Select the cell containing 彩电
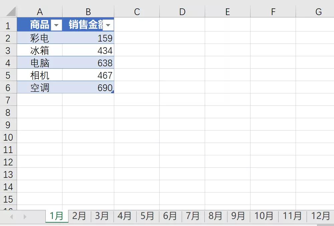The image size is (334, 226). (x=40, y=38)
